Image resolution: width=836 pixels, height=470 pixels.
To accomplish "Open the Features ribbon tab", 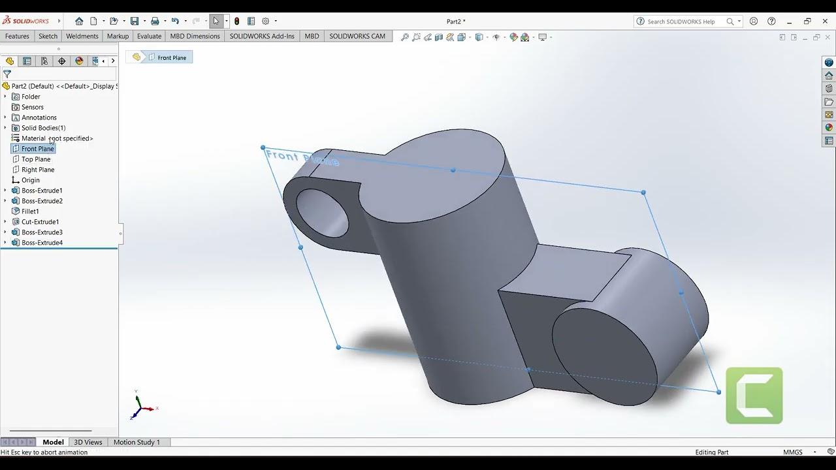I will [17, 36].
